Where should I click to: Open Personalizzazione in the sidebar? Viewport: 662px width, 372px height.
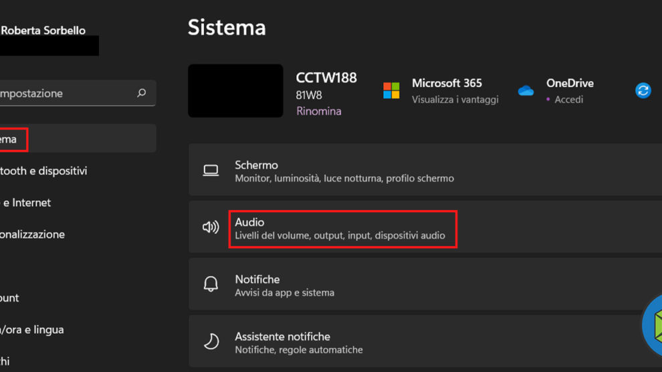[33, 234]
